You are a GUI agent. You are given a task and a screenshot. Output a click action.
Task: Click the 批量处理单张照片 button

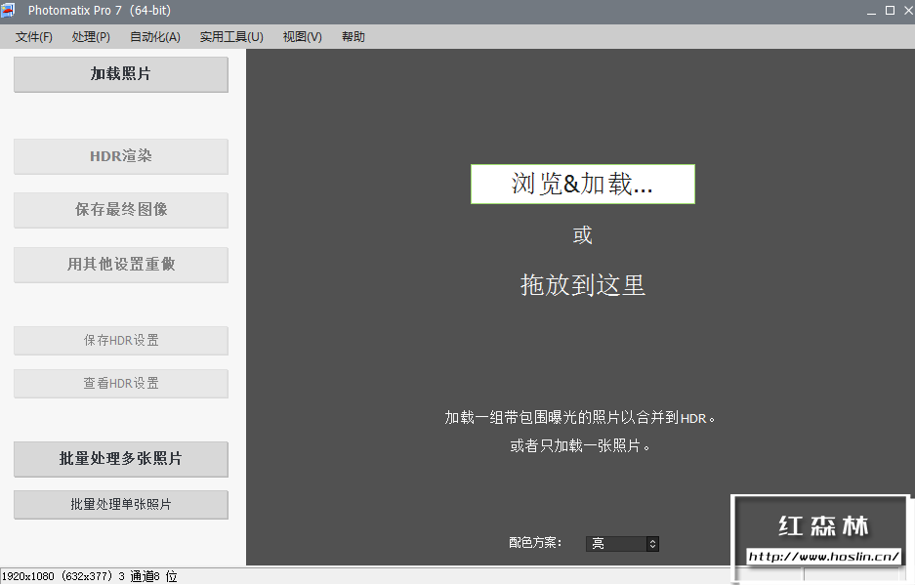[x=121, y=505]
